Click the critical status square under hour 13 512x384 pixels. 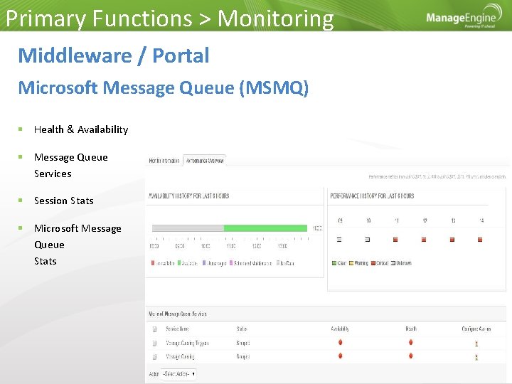click(x=452, y=240)
